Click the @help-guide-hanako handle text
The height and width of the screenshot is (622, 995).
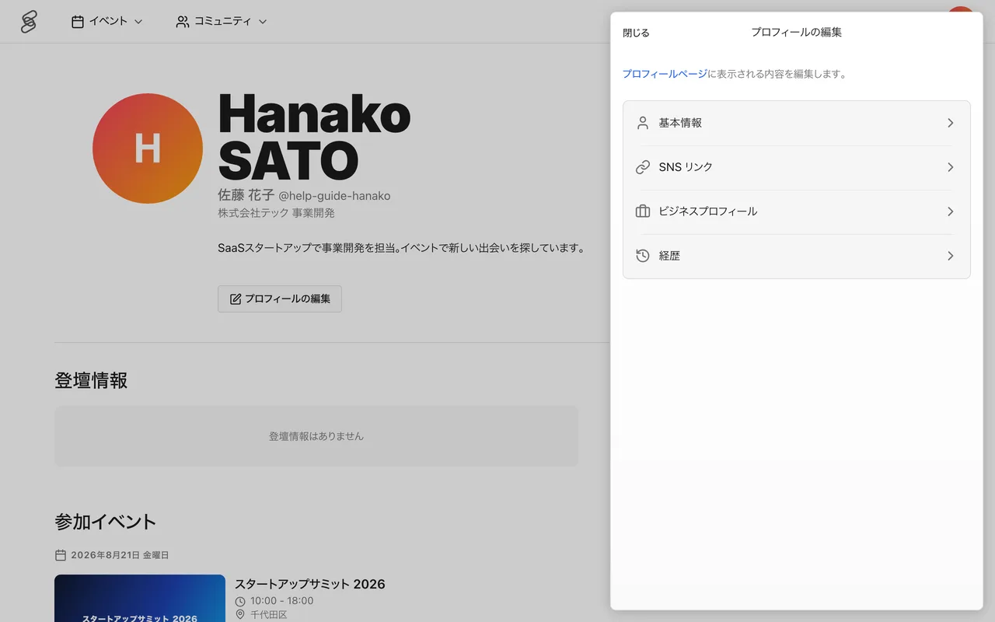(335, 196)
